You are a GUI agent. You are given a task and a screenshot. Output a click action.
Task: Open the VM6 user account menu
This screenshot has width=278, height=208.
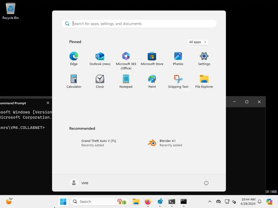click(x=79, y=183)
